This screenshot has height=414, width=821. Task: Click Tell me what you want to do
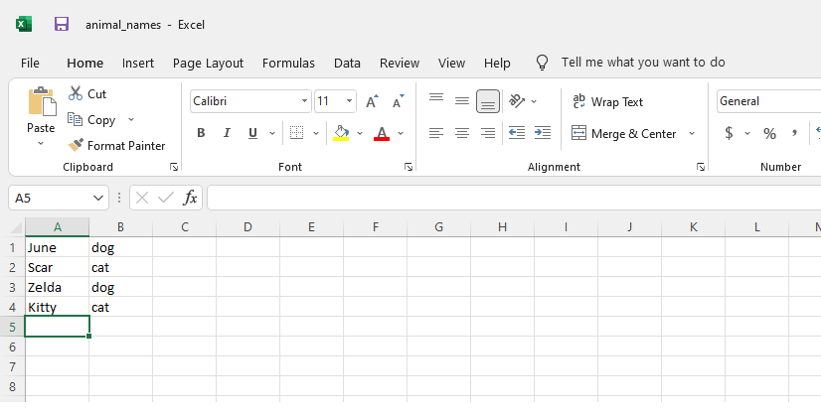[x=643, y=63]
